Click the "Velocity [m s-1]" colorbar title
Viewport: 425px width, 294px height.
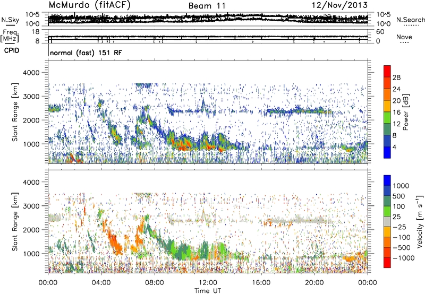pyautogui.click(x=420, y=221)
